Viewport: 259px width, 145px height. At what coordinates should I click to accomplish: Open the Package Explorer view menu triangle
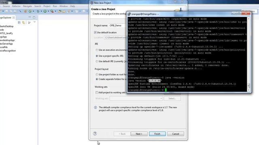pos(35,22)
